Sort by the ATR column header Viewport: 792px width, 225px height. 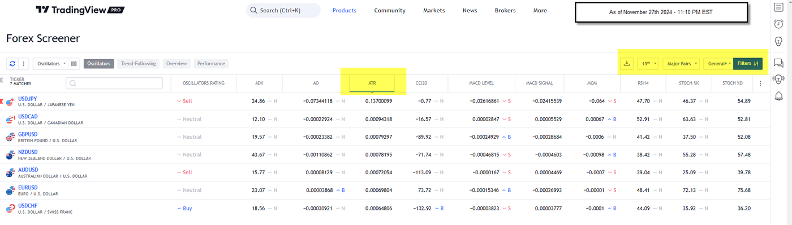372,83
